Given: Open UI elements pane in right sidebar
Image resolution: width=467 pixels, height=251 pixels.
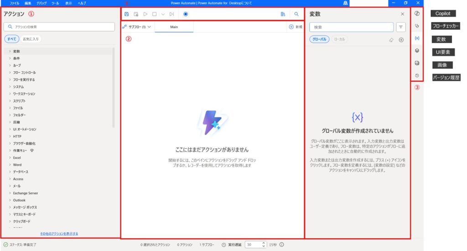Looking at the screenshot, I should (x=417, y=51).
